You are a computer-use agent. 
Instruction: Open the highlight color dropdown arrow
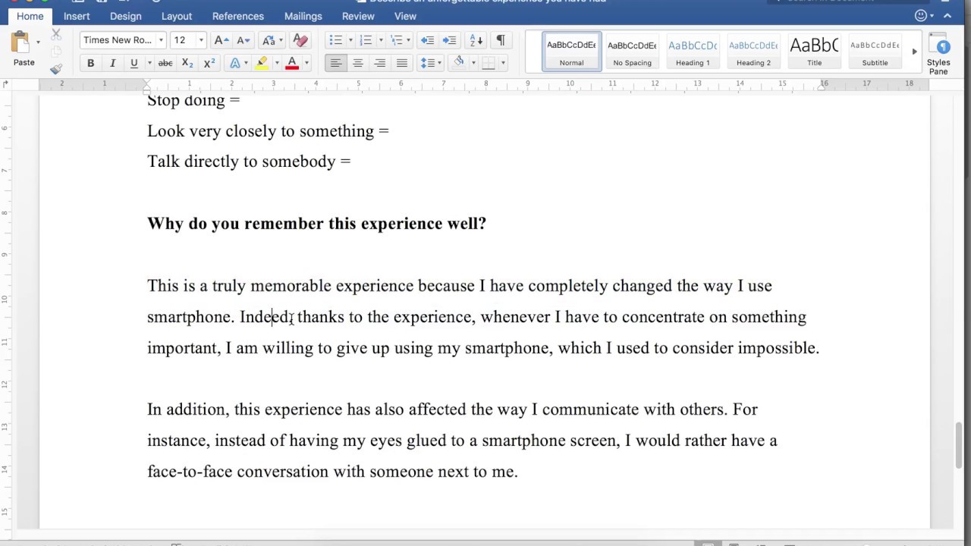(276, 64)
